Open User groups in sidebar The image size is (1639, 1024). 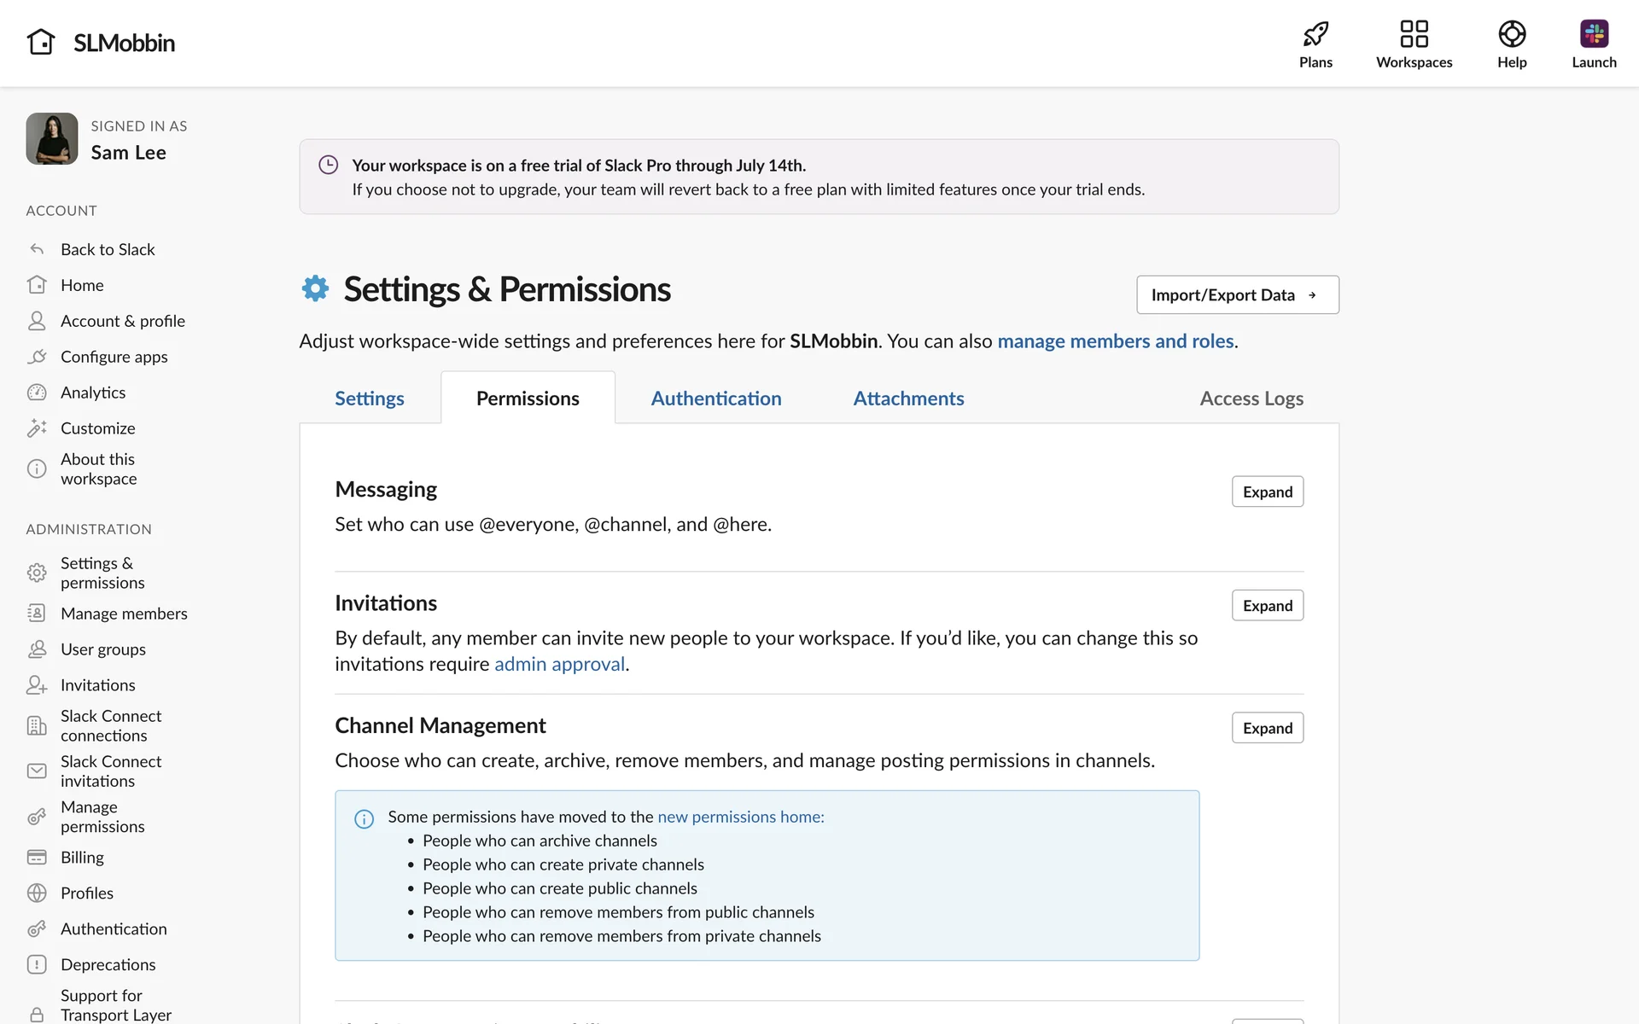[102, 649]
